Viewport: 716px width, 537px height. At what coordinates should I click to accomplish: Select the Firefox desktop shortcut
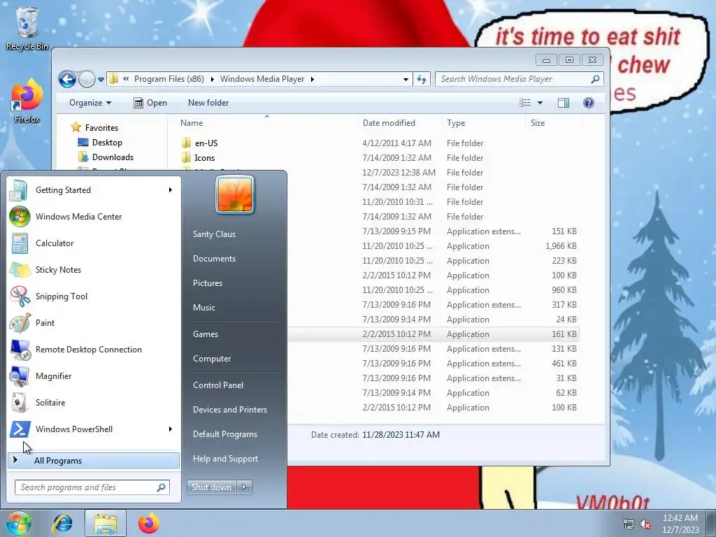coord(27,101)
